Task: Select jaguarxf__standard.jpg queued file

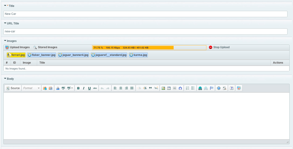Action: [x=109, y=55]
